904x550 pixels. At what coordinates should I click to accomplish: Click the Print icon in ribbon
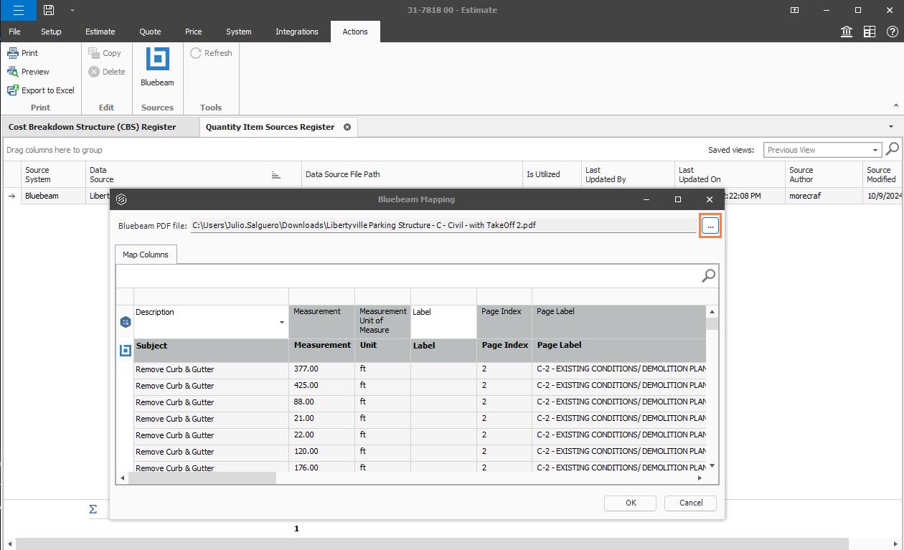pos(13,53)
